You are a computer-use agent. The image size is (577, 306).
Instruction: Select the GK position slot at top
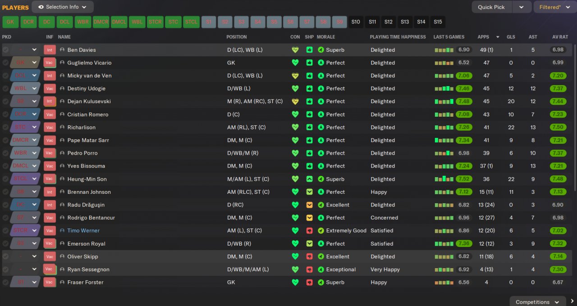(10, 22)
